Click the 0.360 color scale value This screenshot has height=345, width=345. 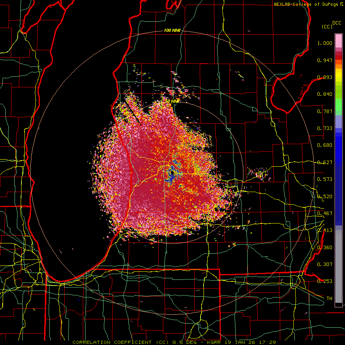tap(325, 248)
